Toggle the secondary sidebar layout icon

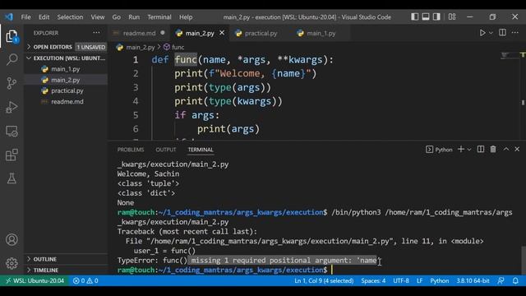436,16
